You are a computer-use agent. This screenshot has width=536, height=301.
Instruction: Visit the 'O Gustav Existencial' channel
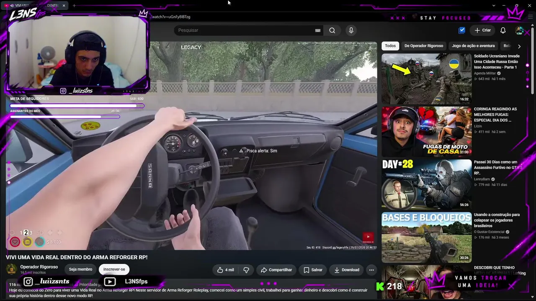click(490, 232)
